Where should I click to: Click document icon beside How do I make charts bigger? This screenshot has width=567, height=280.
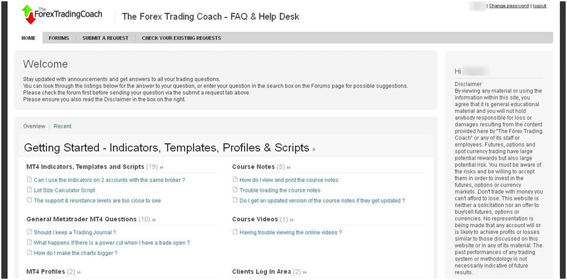pyautogui.click(x=29, y=253)
